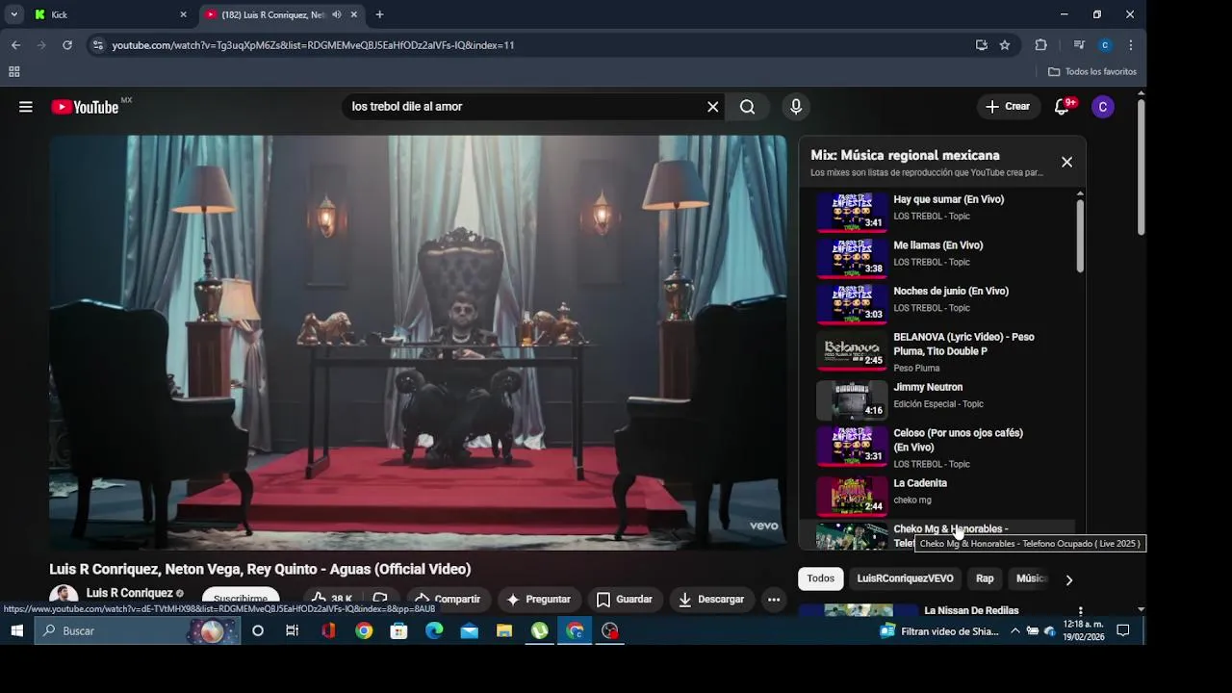Open the apps grid in bookmarks bar
The width and height of the screenshot is (1232, 693).
point(13,71)
